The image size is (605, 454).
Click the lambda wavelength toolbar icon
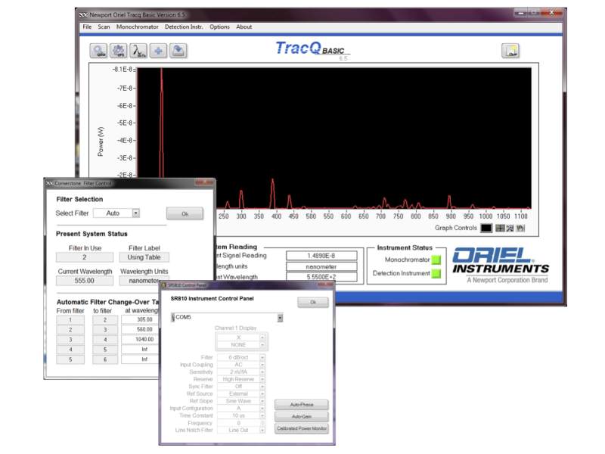(138, 51)
